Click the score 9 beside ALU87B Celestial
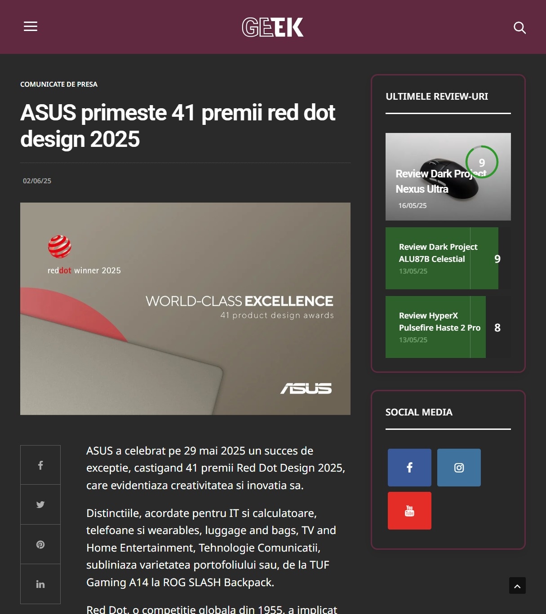546x614 pixels. (x=497, y=259)
